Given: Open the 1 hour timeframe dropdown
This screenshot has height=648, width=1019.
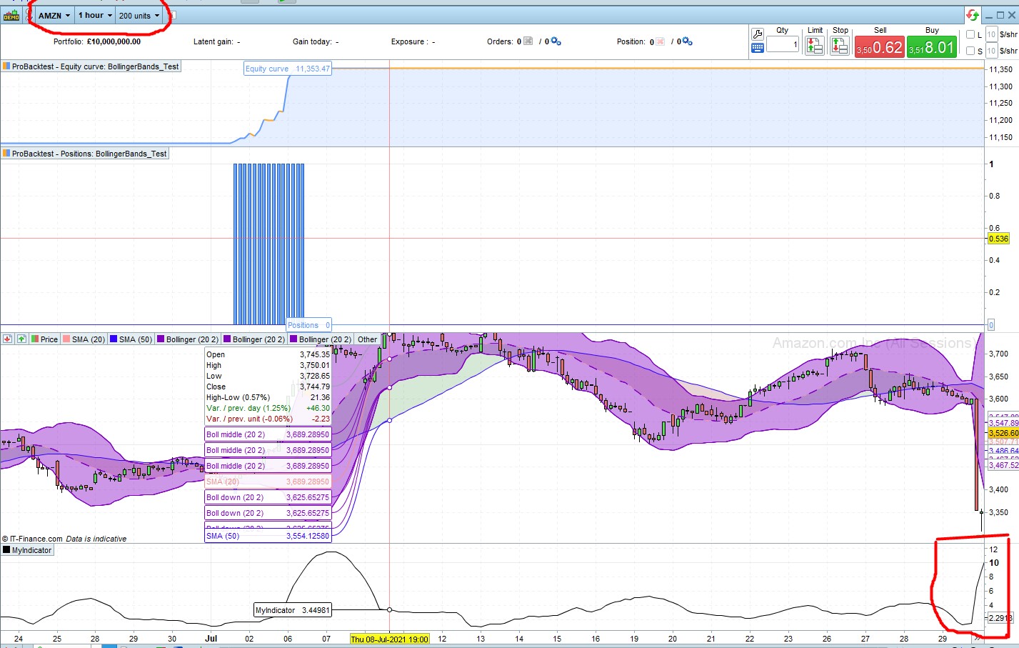Looking at the screenshot, I should pos(94,14).
